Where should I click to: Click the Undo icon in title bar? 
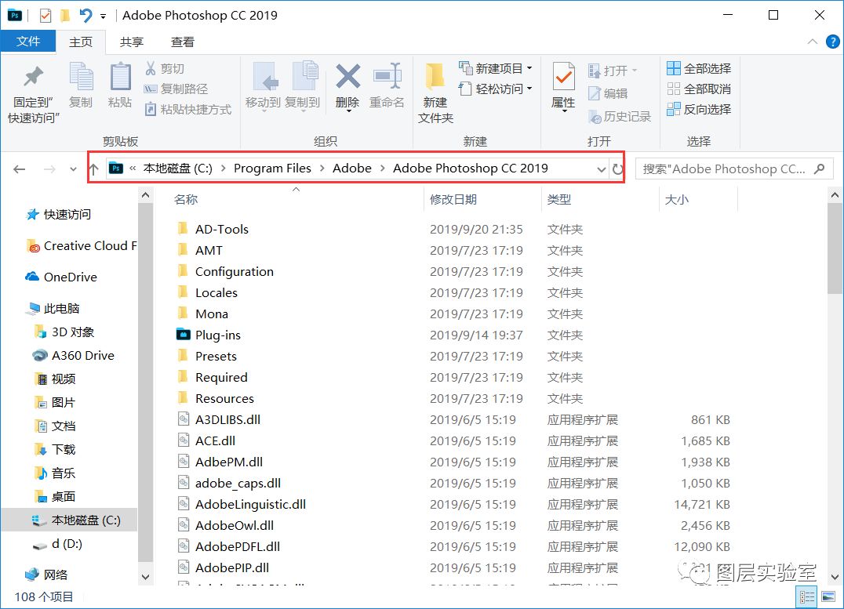point(85,16)
